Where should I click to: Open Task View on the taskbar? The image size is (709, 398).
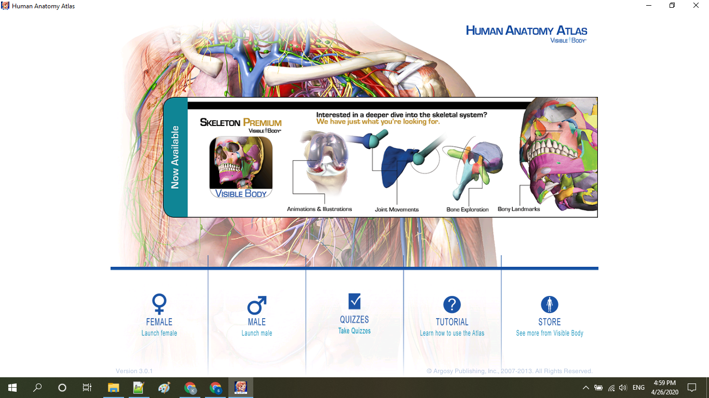point(87,388)
